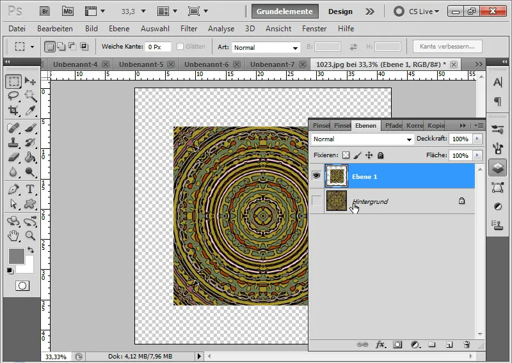
Task: Select the Dodge tool
Action: click(30, 171)
